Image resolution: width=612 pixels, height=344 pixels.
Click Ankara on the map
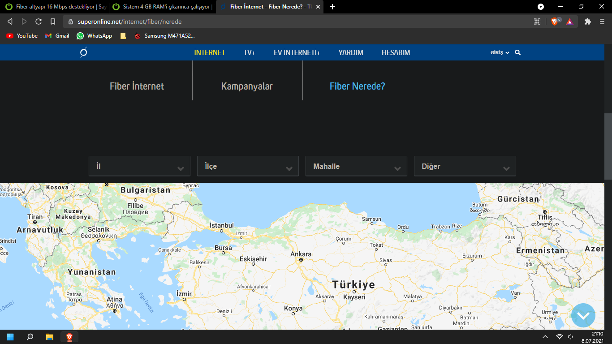point(301,254)
